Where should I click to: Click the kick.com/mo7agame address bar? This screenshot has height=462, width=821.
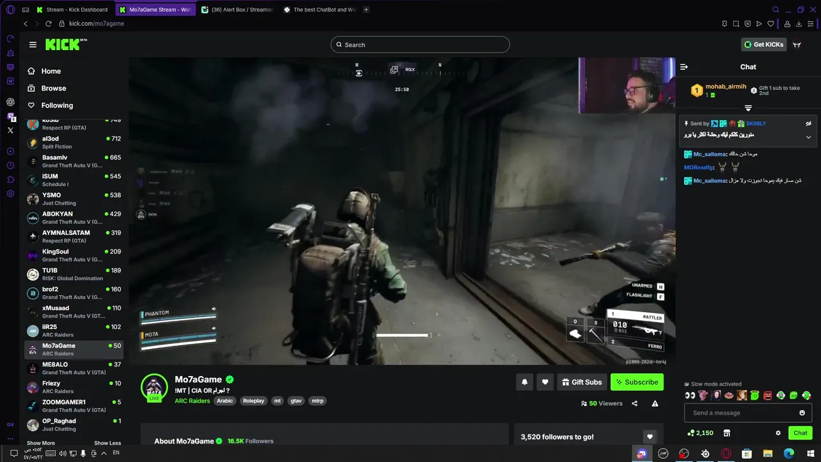tap(96, 24)
